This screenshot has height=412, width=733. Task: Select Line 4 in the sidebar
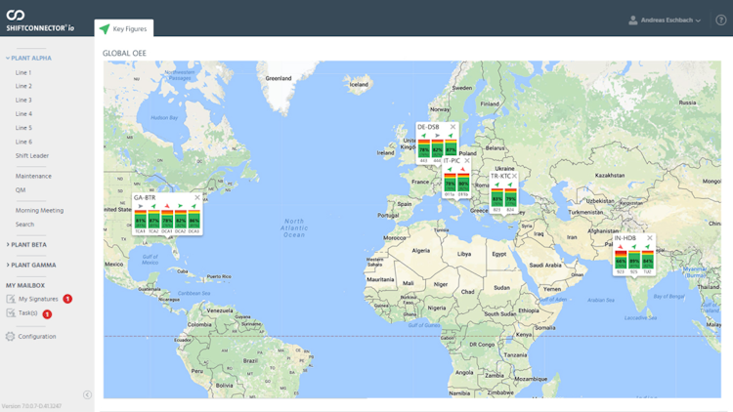[23, 114]
